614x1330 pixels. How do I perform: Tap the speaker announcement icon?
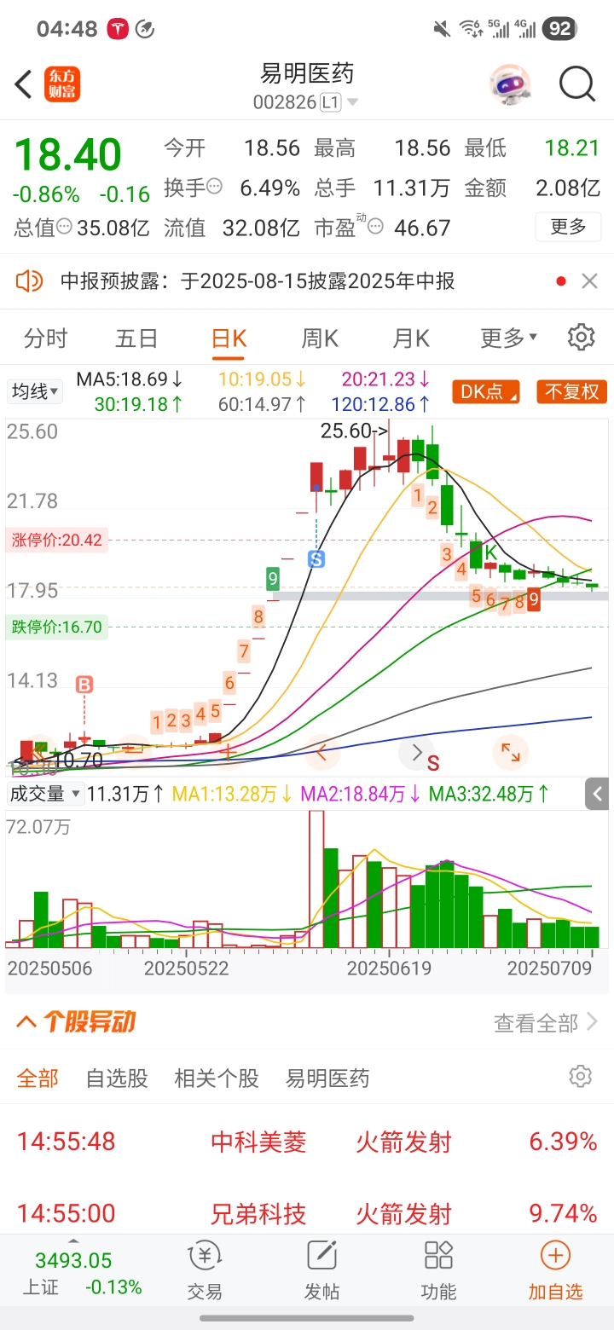(x=29, y=280)
